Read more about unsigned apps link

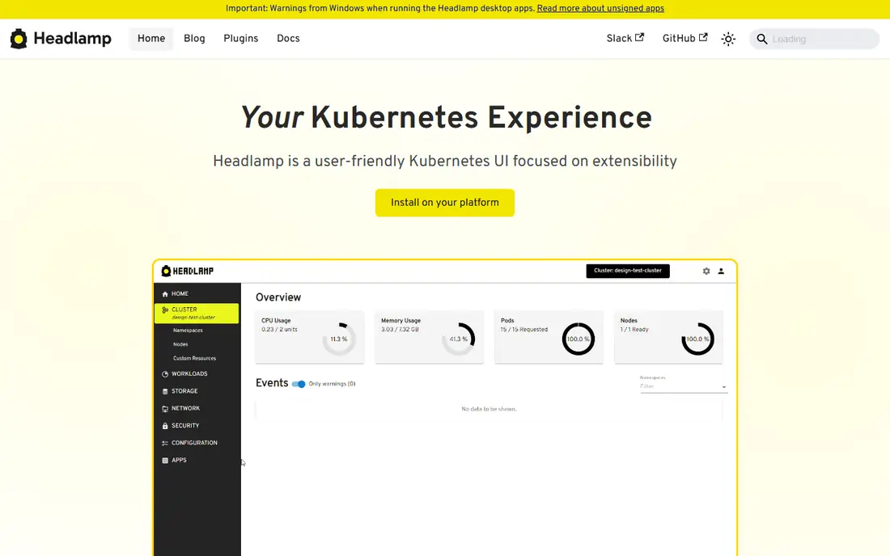600,9
